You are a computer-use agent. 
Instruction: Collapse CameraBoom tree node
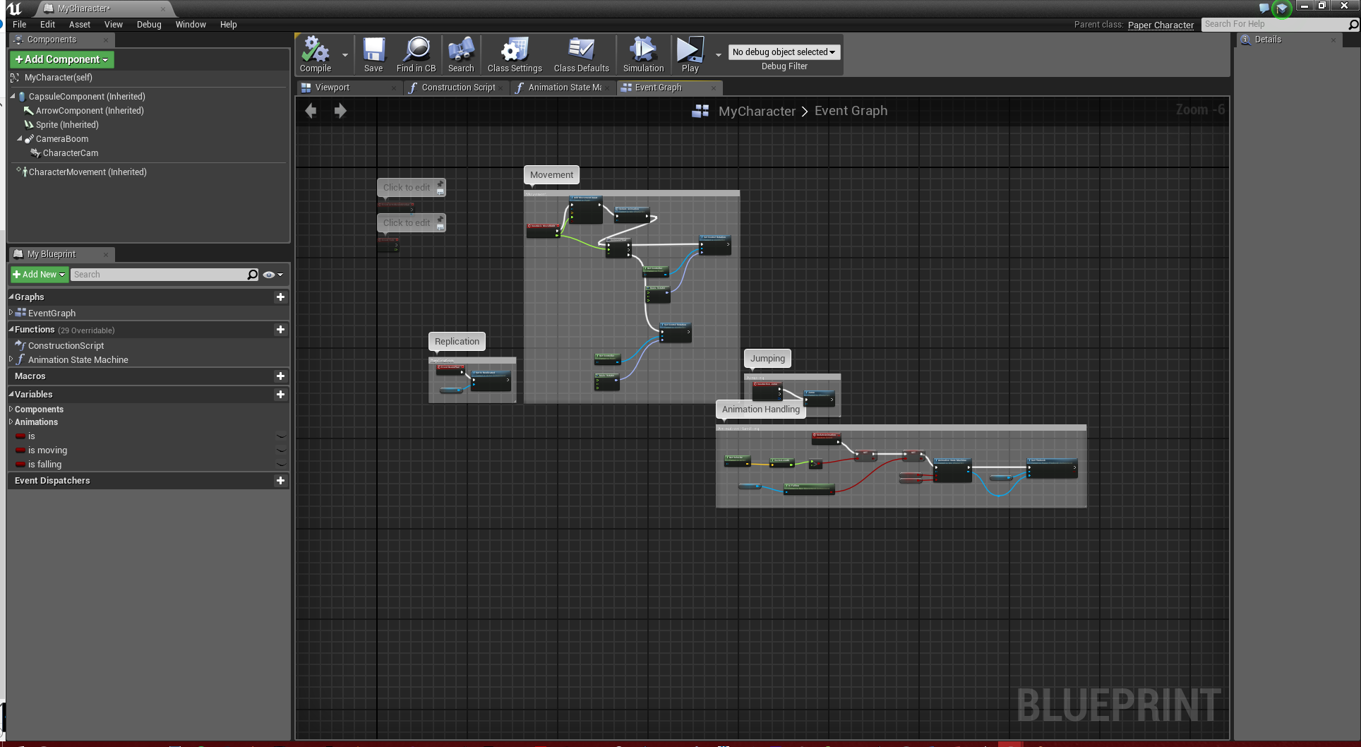tap(20, 139)
